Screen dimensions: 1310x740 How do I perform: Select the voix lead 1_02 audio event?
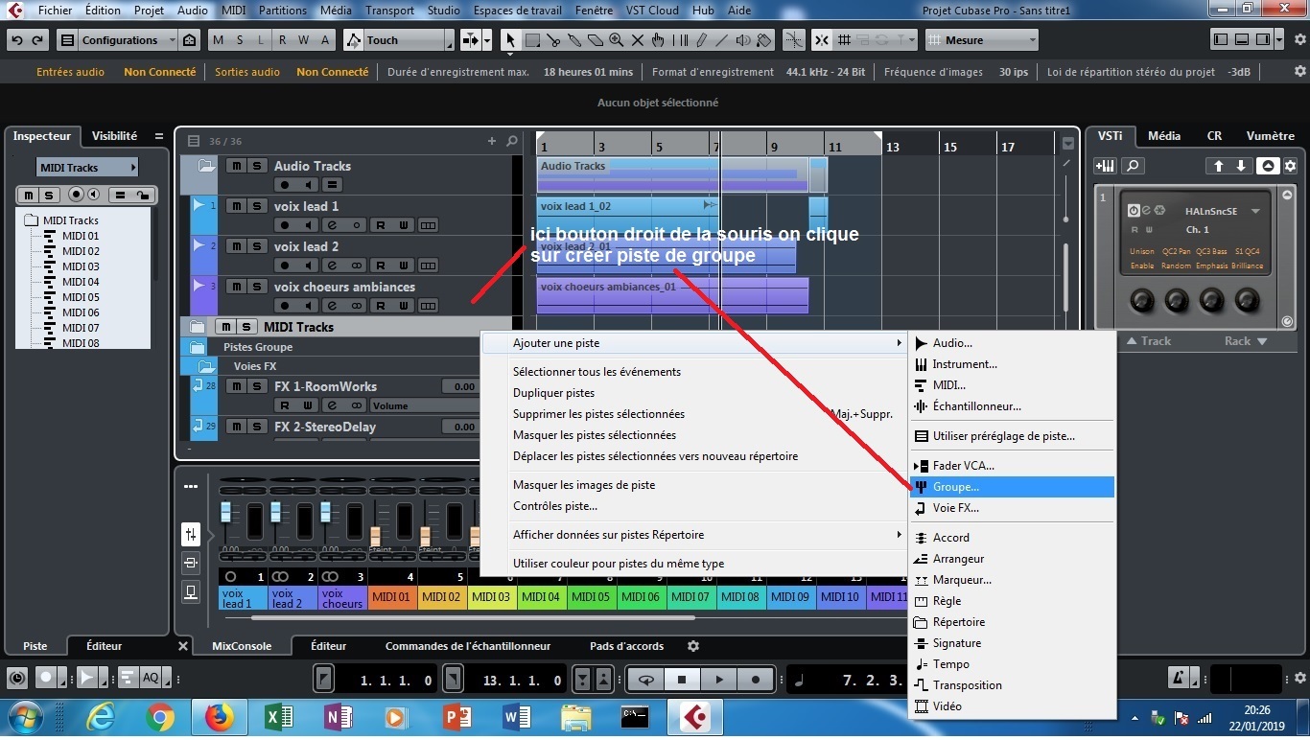point(627,215)
